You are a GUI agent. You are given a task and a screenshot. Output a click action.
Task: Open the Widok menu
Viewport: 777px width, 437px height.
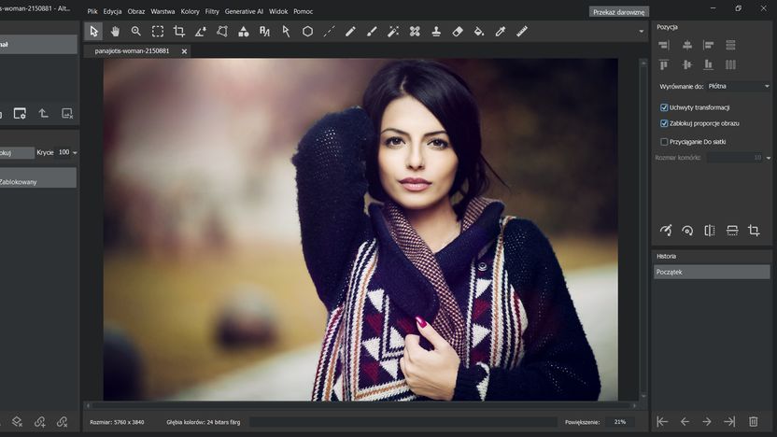click(278, 11)
